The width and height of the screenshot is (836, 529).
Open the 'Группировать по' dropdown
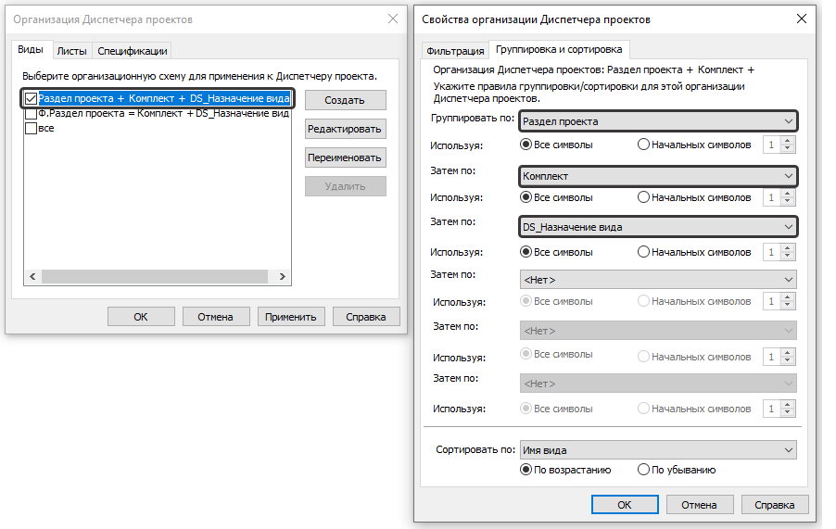pos(658,121)
